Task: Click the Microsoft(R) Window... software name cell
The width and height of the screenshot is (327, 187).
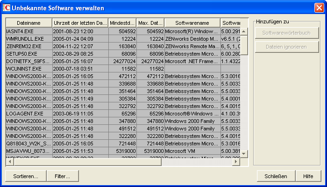Action: coord(192,31)
